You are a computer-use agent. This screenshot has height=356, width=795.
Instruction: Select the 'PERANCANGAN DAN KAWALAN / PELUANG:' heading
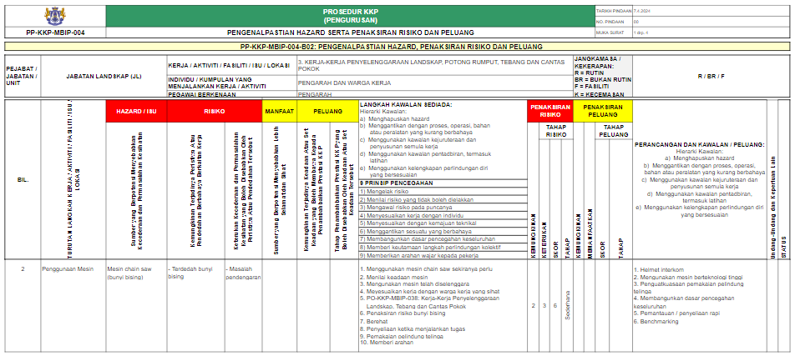[699, 145]
